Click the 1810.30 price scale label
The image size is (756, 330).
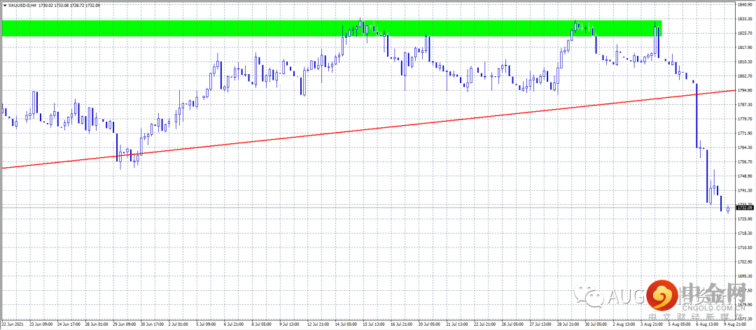pyautogui.click(x=745, y=62)
